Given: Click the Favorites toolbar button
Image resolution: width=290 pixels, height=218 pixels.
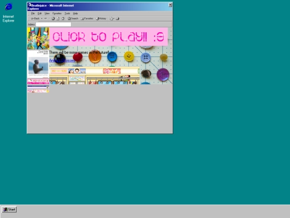Looking at the screenshot, I should coord(87,18).
